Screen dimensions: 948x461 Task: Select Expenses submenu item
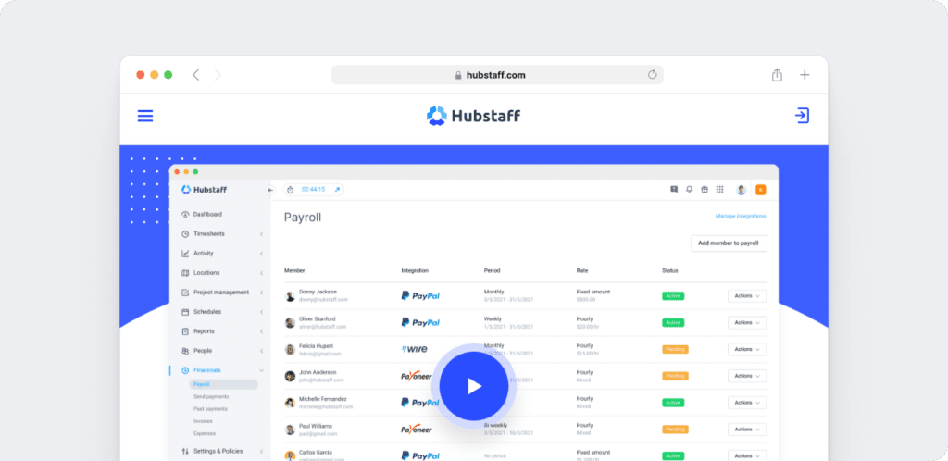point(205,433)
